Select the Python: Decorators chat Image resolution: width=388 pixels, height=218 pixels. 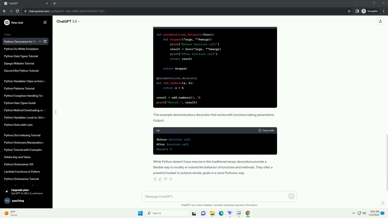[20, 41]
